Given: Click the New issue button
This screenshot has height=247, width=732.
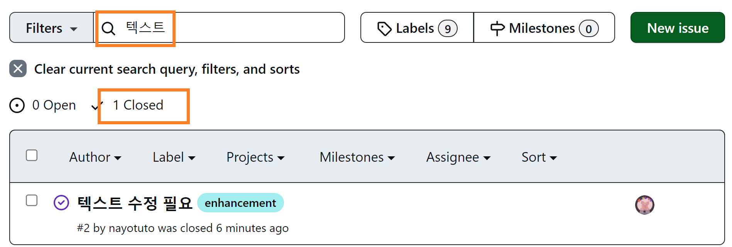Looking at the screenshot, I should pyautogui.click(x=677, y=28).
